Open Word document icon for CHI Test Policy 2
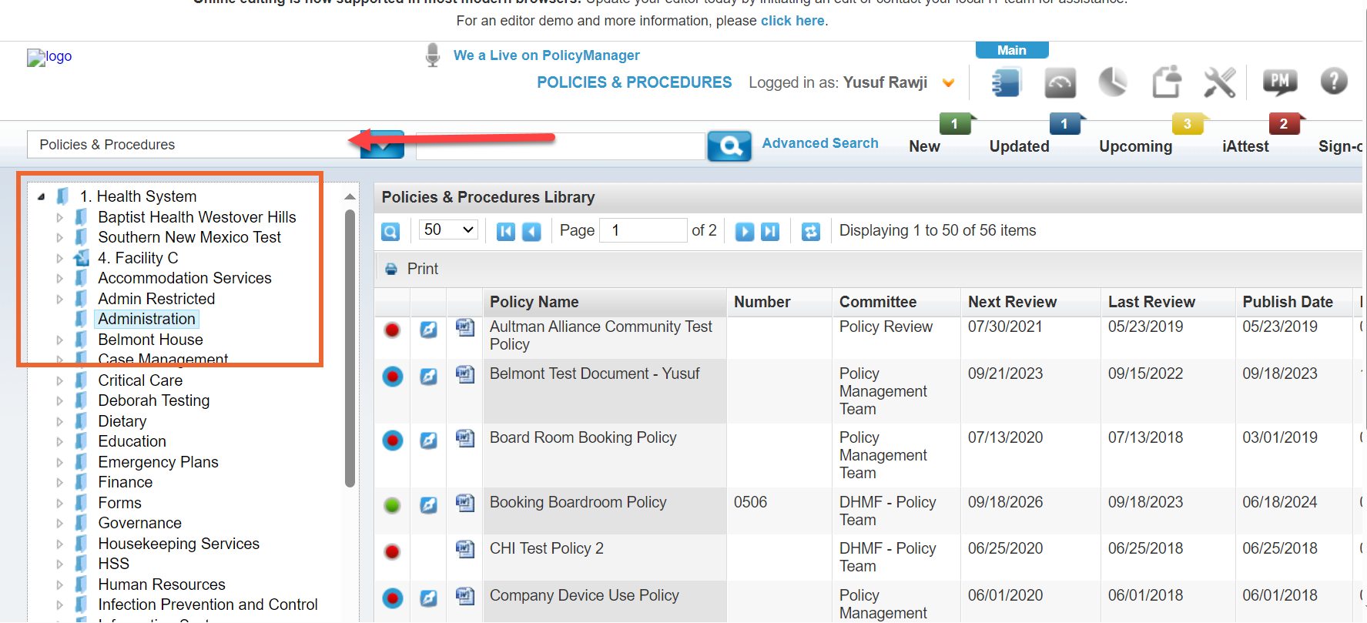Image resolution: width=1367 pixels, height=623 pixels. tap(464, 549)
